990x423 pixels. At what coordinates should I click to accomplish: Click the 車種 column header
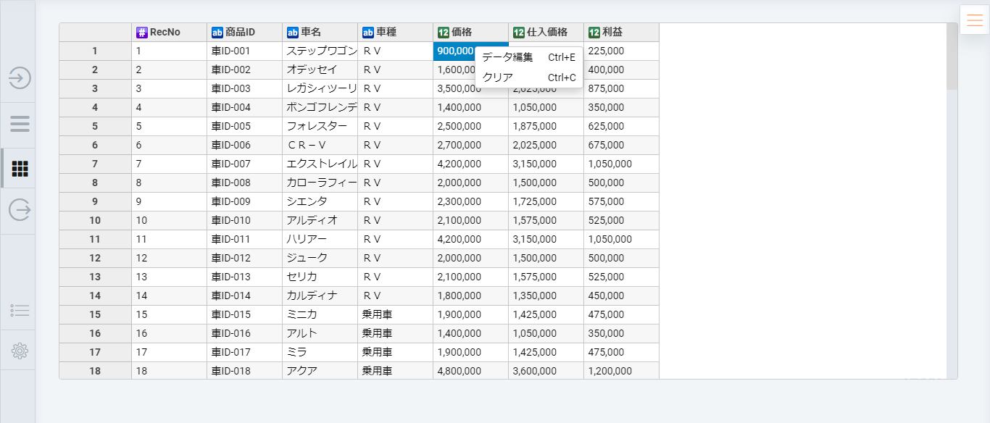pos(395,33)
